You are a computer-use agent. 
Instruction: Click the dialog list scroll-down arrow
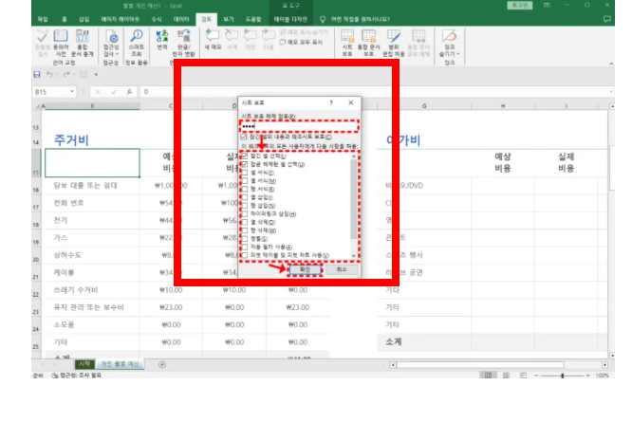click(x=354, y=255)
